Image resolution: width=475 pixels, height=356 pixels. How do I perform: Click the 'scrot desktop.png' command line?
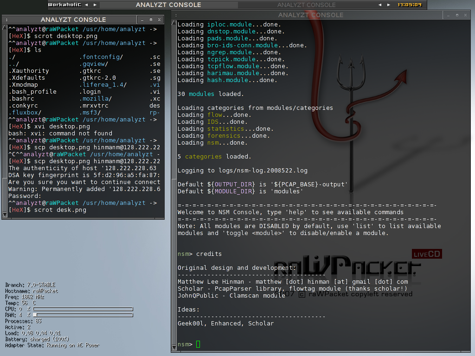click(53, 36)
